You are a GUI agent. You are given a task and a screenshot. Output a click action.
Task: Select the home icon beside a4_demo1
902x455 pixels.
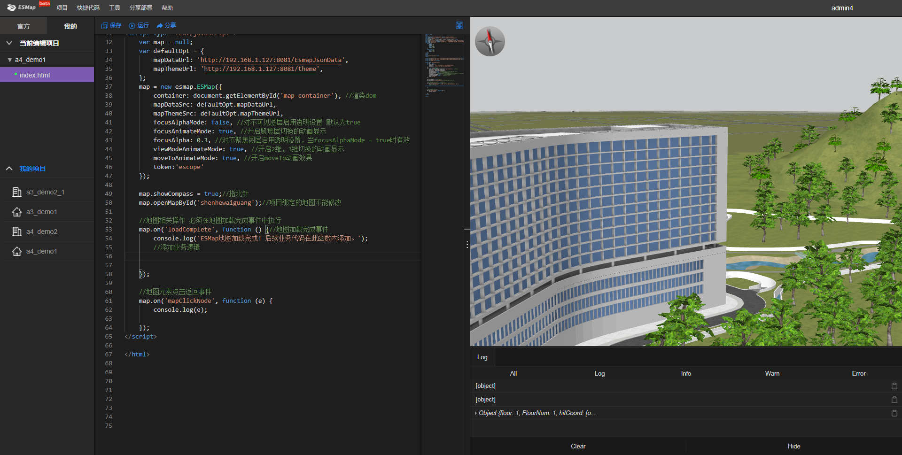click(17, 251)
